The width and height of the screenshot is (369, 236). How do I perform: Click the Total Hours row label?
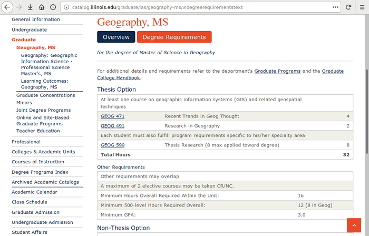115,155
